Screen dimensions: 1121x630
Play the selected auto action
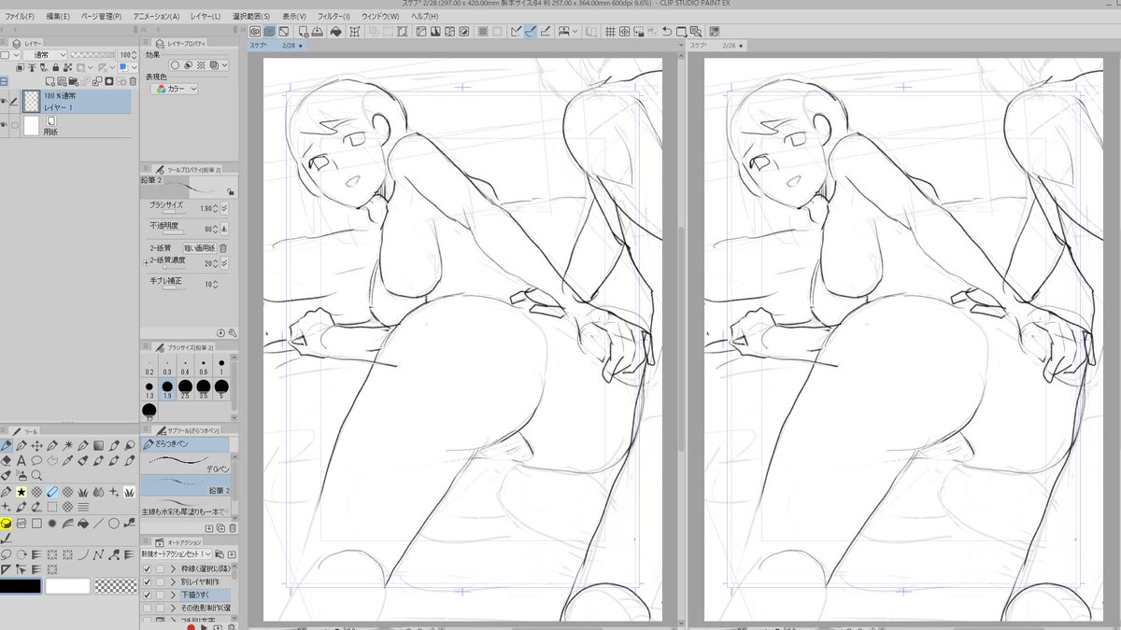tap(205, 626)
